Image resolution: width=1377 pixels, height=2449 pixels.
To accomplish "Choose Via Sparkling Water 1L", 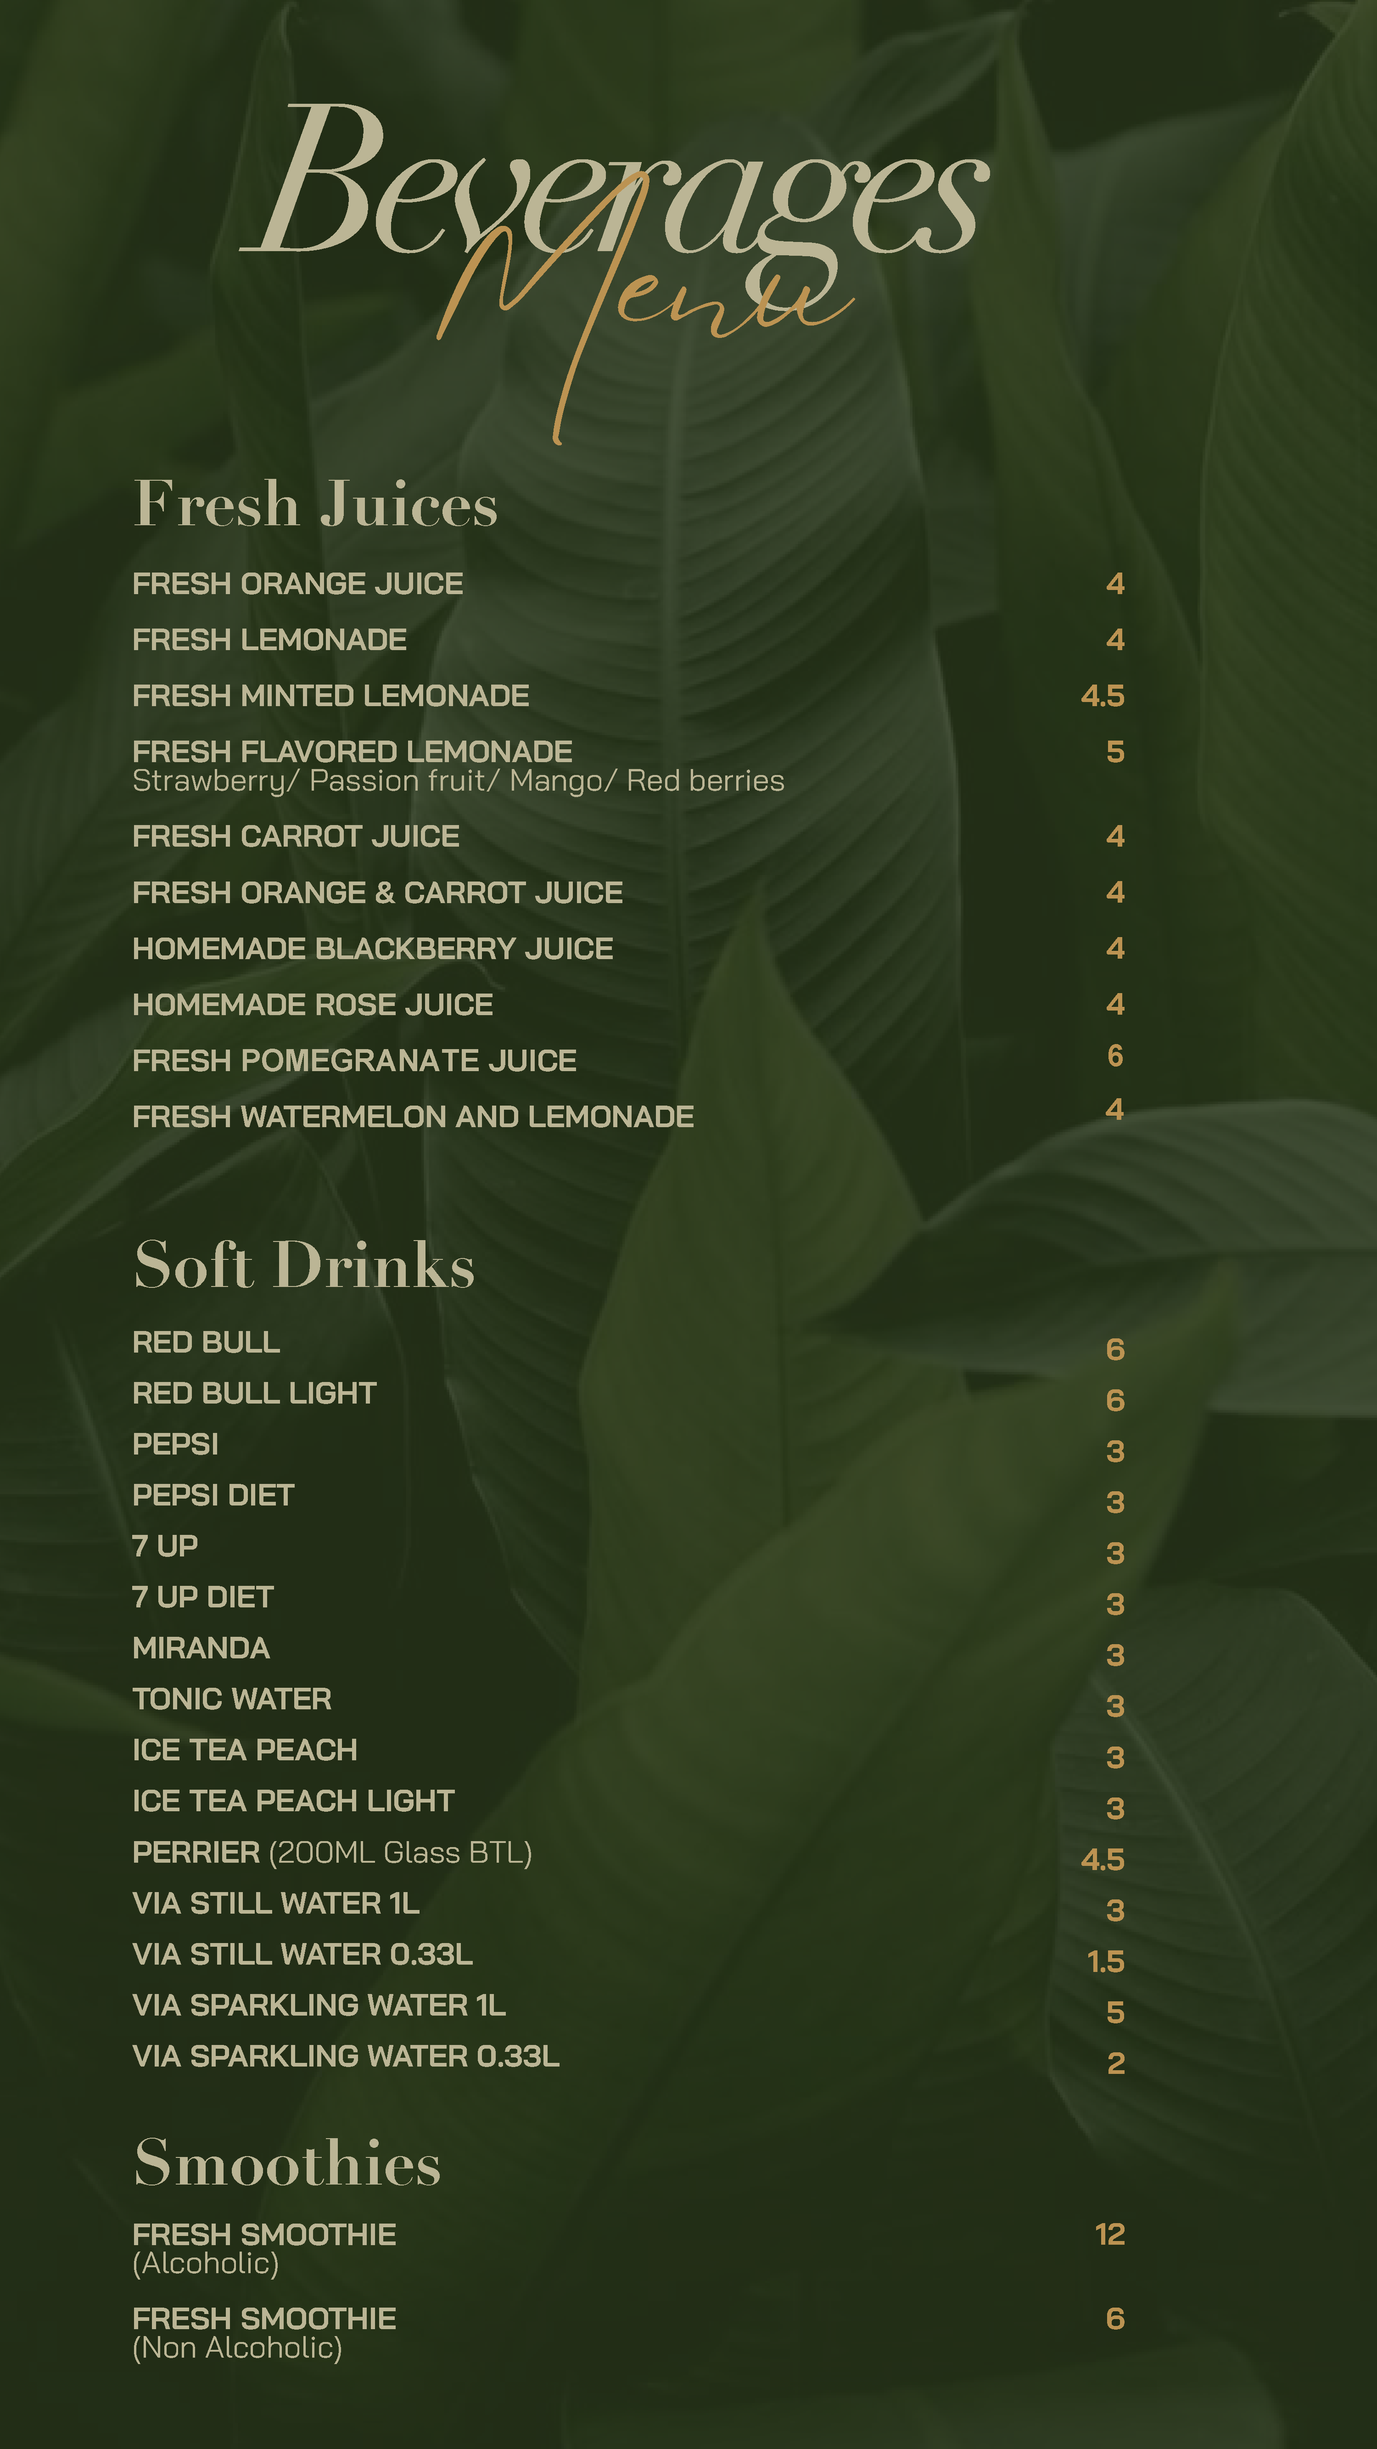I will (319, 2005).
